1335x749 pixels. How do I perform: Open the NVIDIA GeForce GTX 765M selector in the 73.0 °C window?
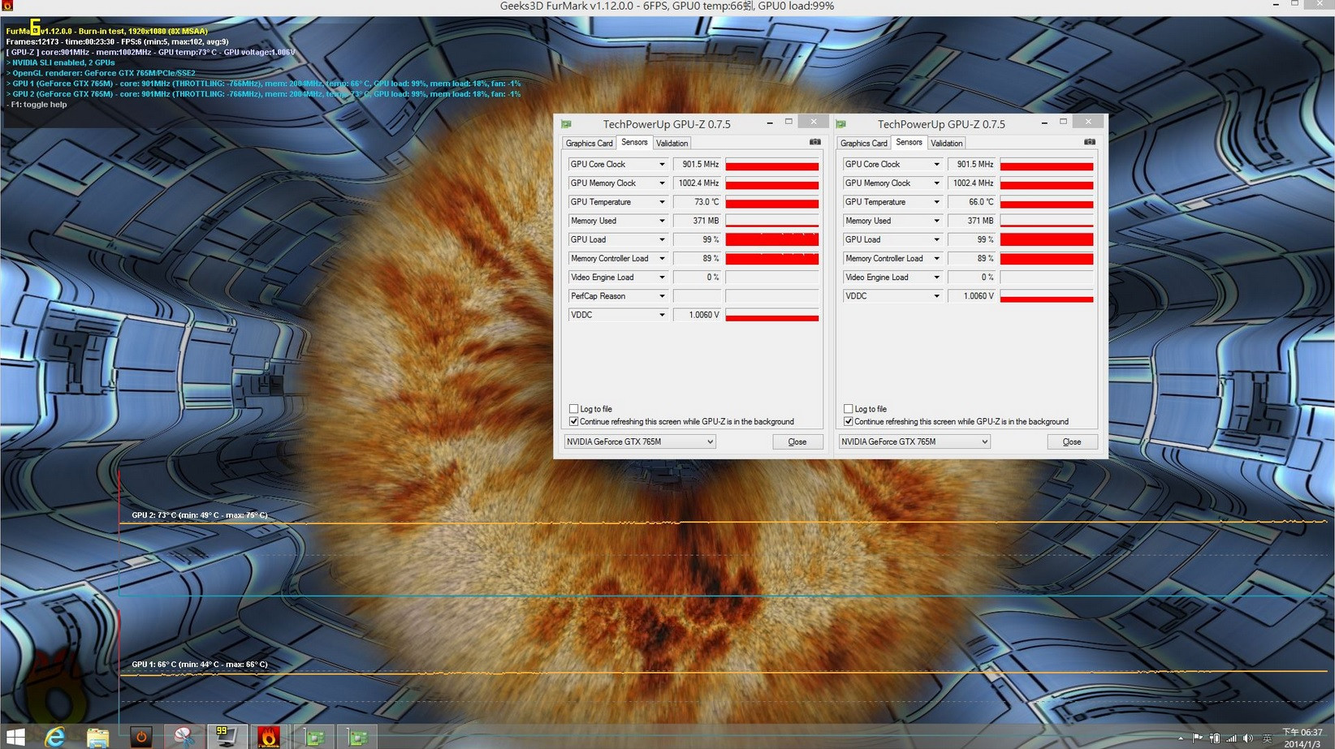640,441
